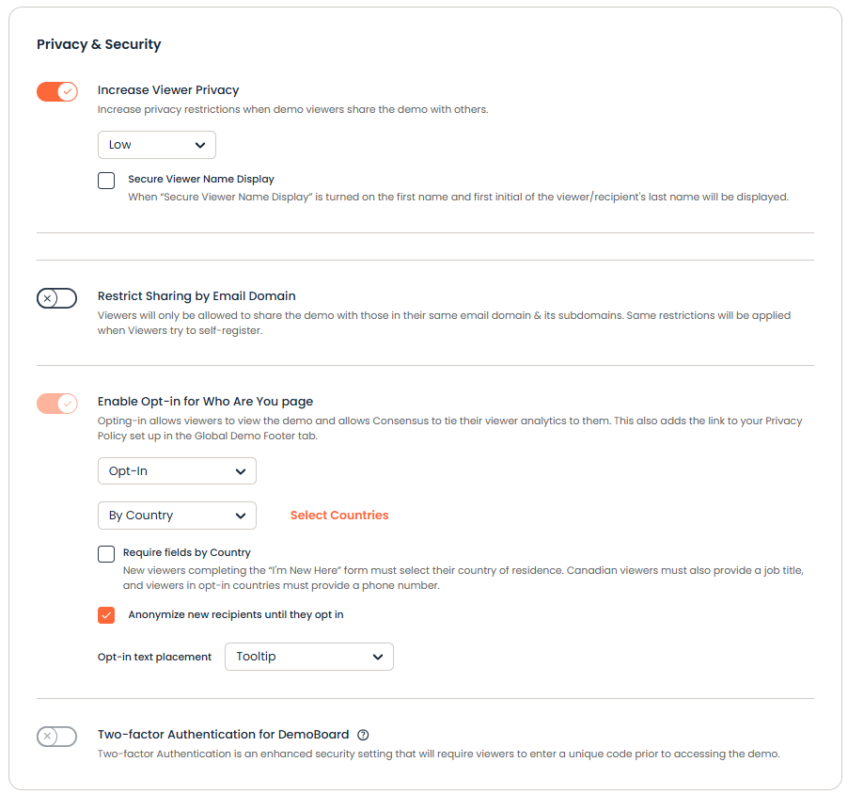848x794 pixels.
Task: Click the chevron arrow on By Country dropdown
Action: 240,516
